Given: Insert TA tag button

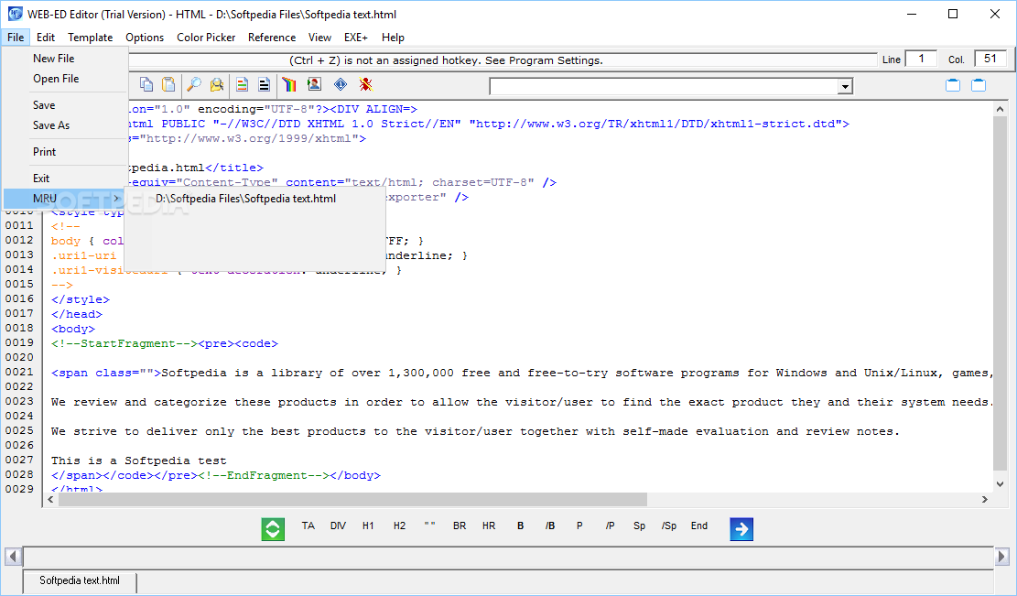Looking at the screenshot, I should [308, 526].
